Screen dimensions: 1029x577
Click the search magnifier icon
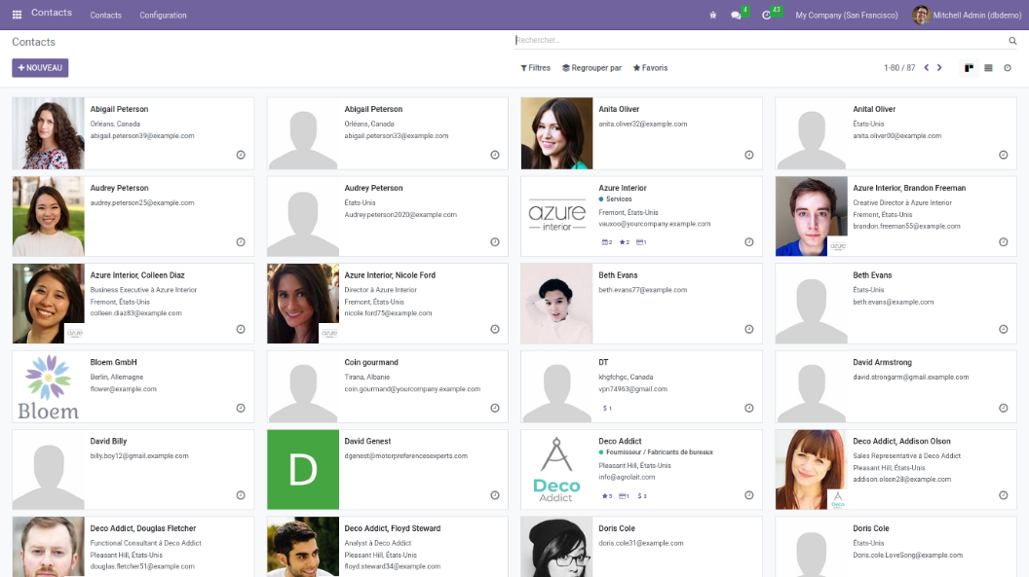1012,41
